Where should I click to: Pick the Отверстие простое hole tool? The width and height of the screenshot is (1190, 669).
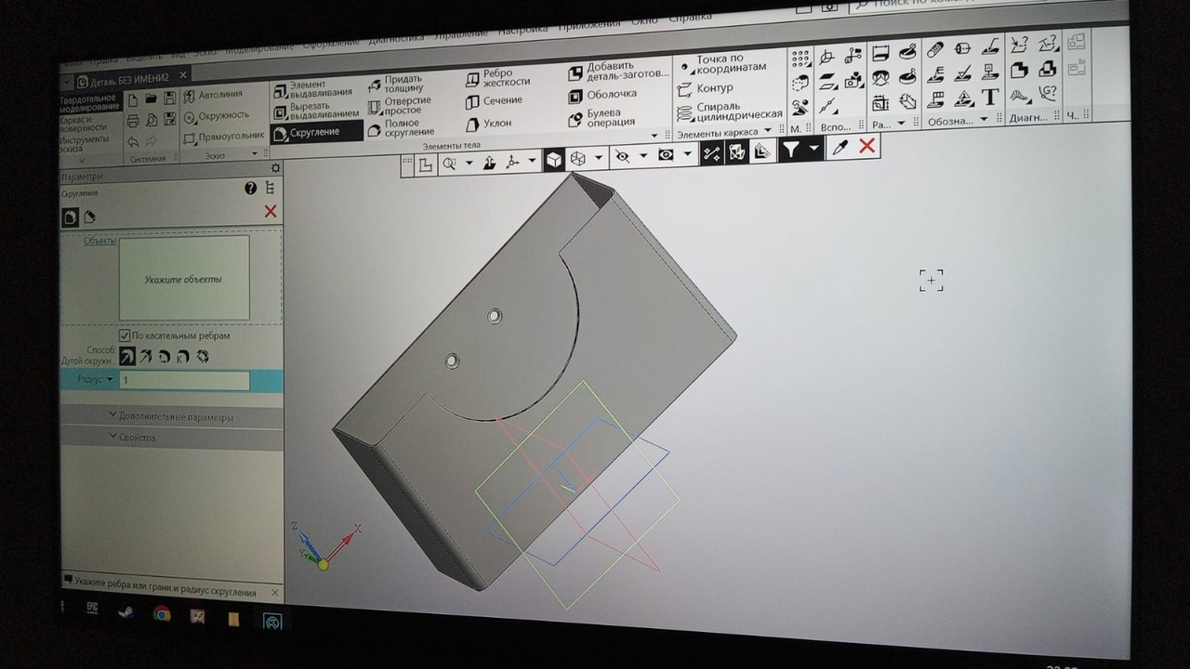400,104
